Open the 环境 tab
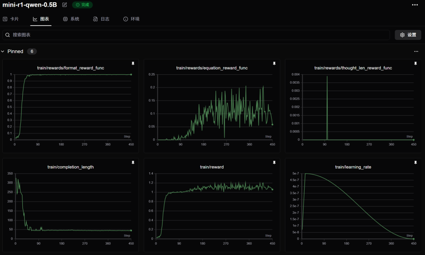The height and width of the screenshot is (255, 425). 131,19
